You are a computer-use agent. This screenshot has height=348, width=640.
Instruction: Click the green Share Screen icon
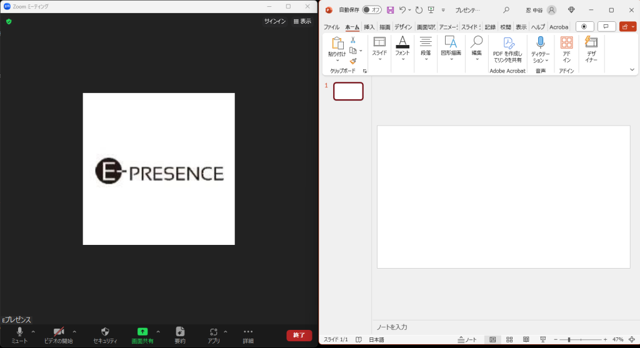click(142, 332)
